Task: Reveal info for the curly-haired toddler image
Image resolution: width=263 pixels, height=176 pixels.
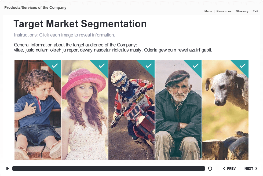Action: click(38, 113)
